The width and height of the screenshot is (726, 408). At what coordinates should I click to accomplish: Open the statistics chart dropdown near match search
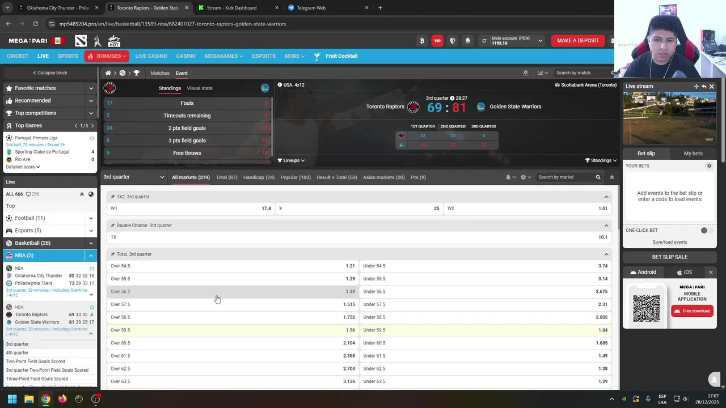click(x=543, y=73)
